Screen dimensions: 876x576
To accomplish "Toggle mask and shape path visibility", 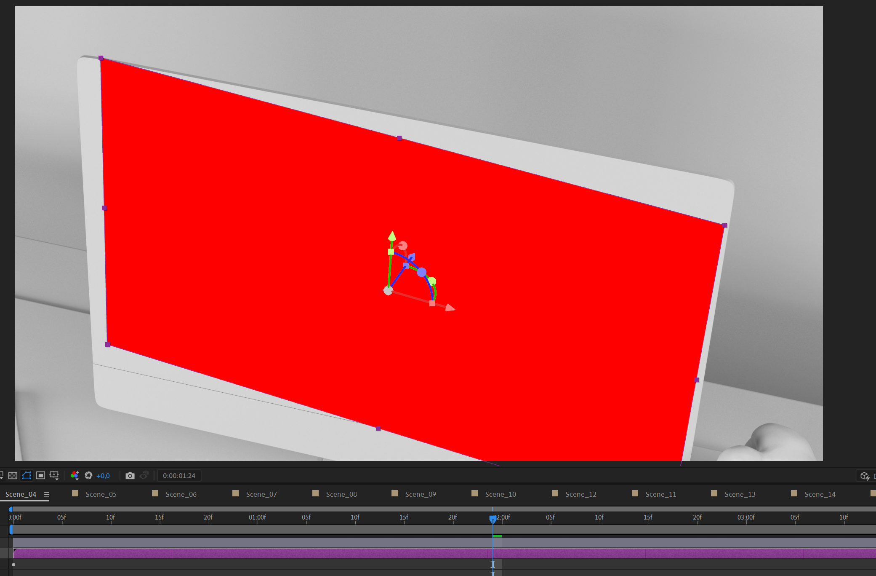I will 27,475.
